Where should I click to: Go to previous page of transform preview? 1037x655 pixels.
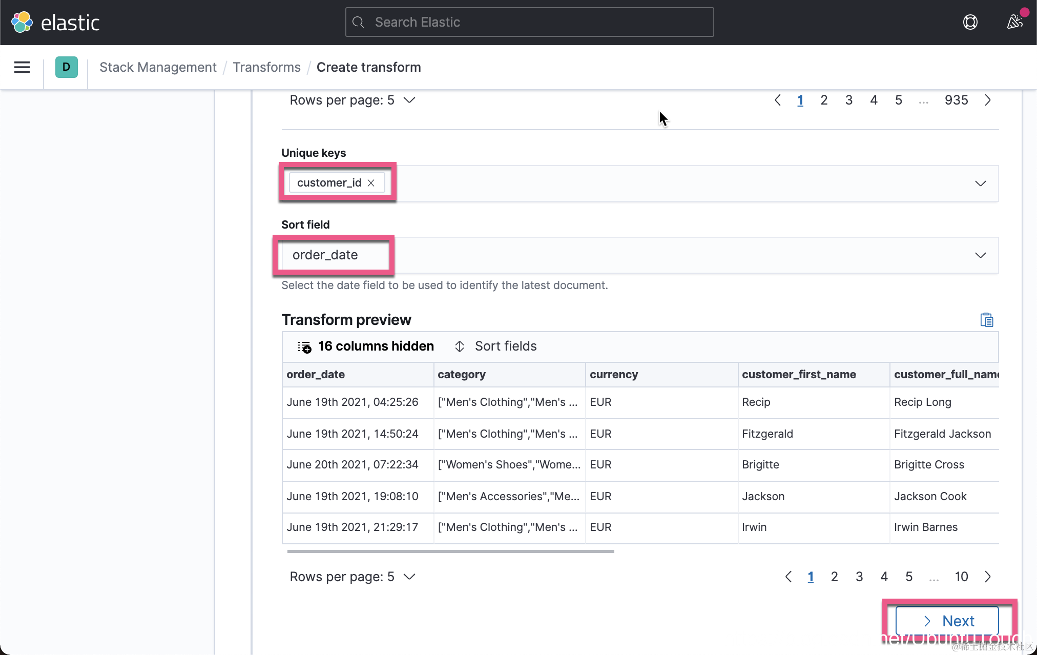(x=789, y=577)
